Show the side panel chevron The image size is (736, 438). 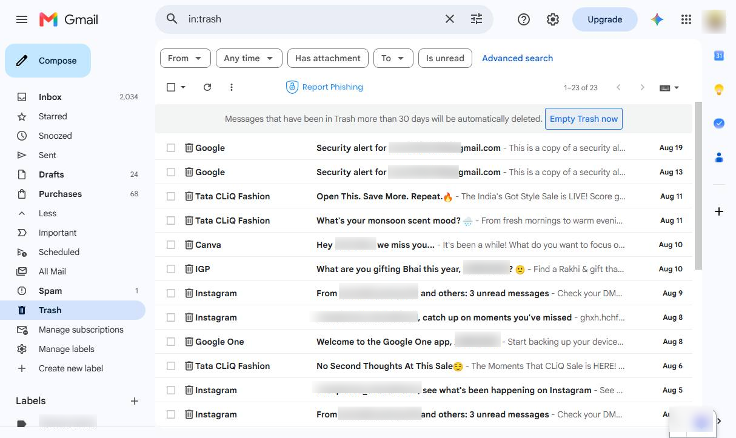pyautogui.click(x=719, y=421)
